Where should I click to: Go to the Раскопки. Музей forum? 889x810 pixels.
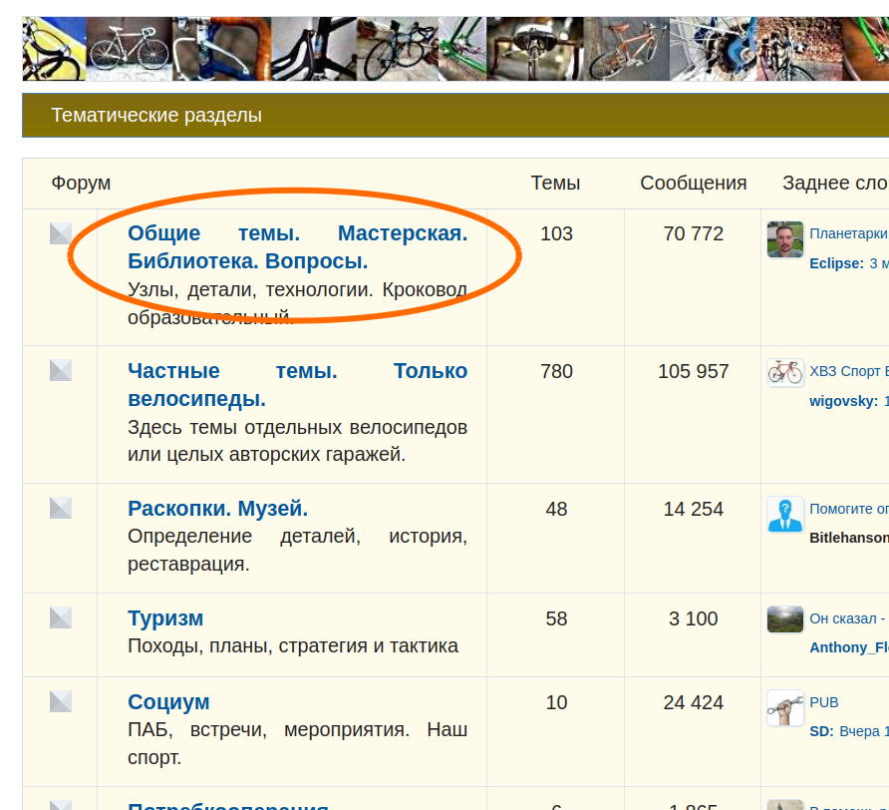[217, 509]
